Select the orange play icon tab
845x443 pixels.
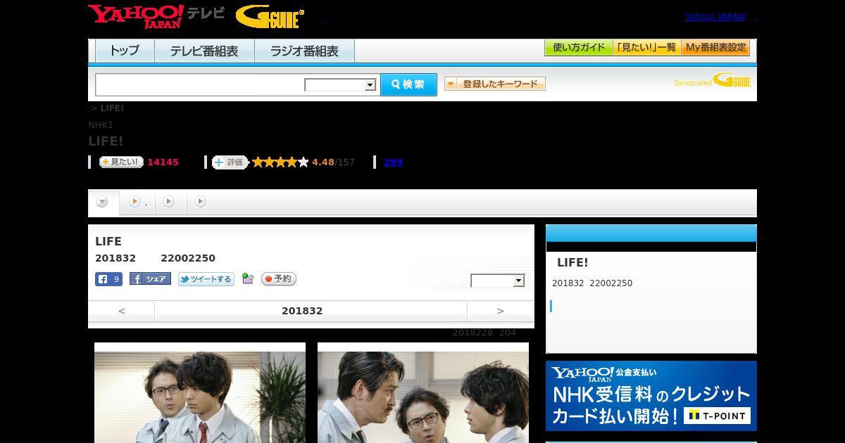click(137, 202)
